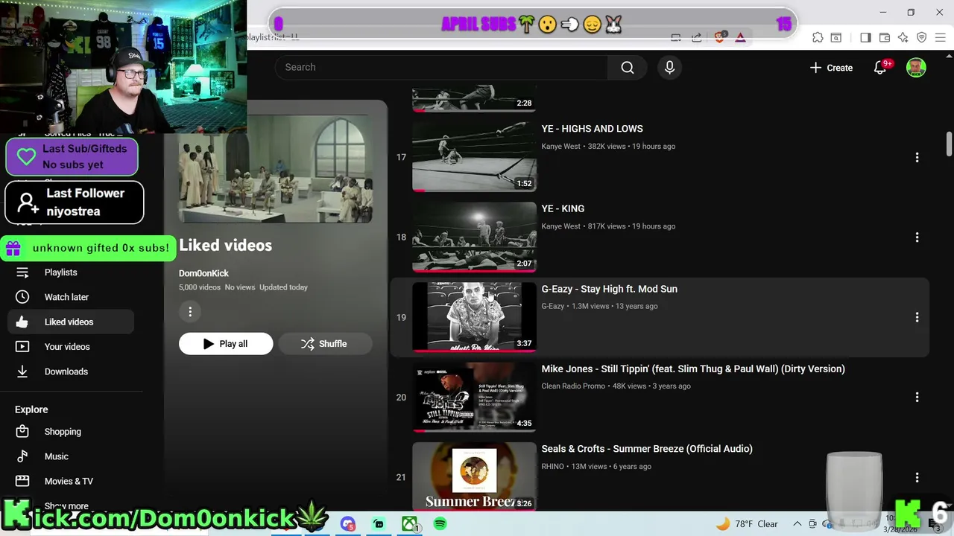Show hidden system tray icons chevron

tap(797, 524)
